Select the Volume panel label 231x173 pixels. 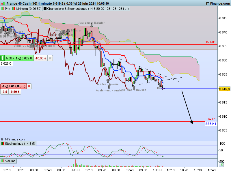coord(10,161)
